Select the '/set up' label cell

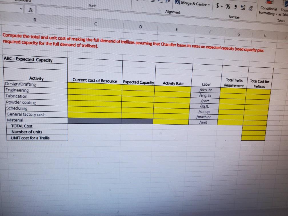204,111
